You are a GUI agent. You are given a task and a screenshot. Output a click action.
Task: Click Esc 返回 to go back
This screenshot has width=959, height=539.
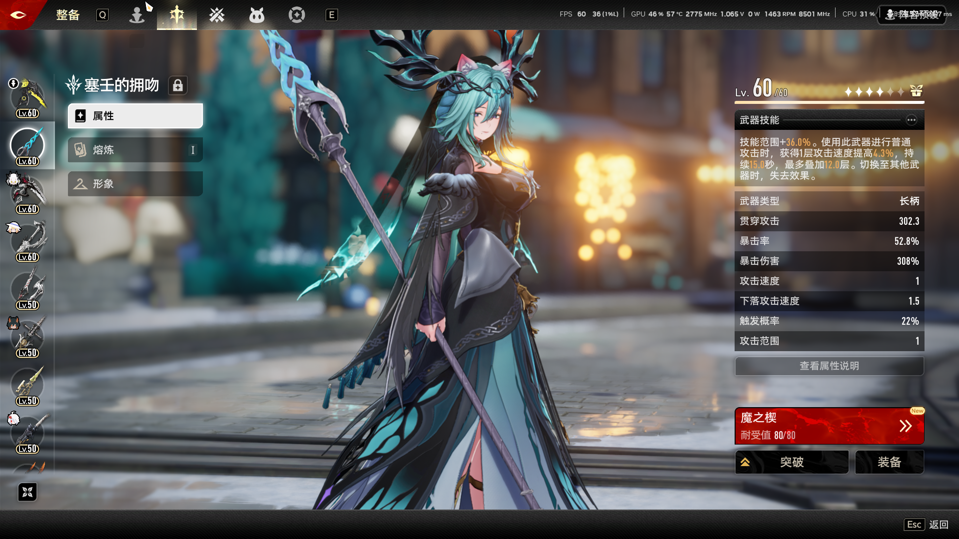926,525
